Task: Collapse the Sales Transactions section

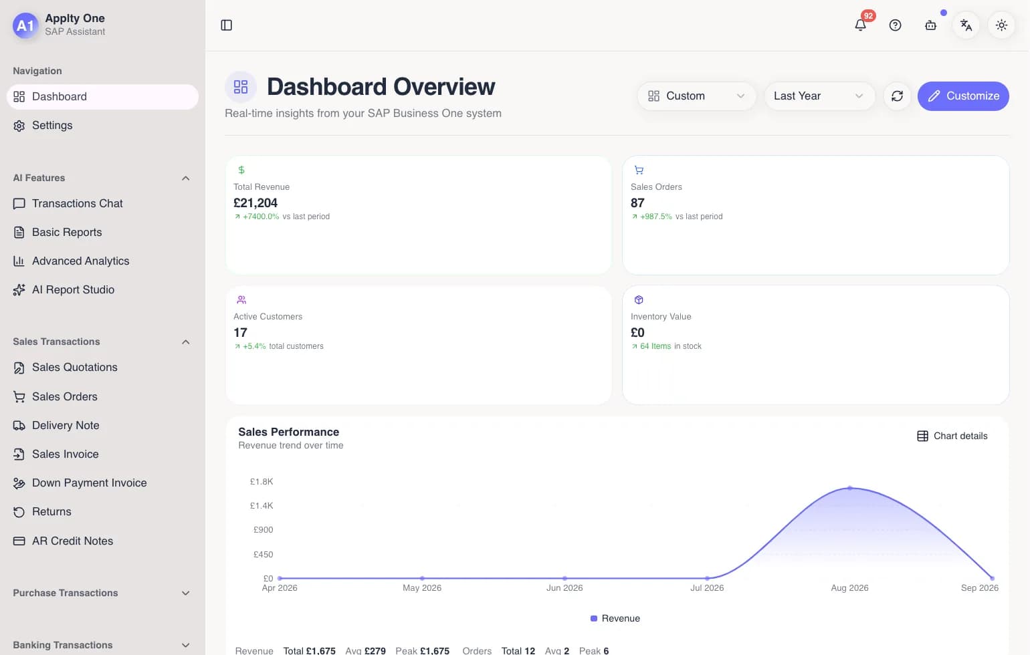Action: [x=186, y=342]
